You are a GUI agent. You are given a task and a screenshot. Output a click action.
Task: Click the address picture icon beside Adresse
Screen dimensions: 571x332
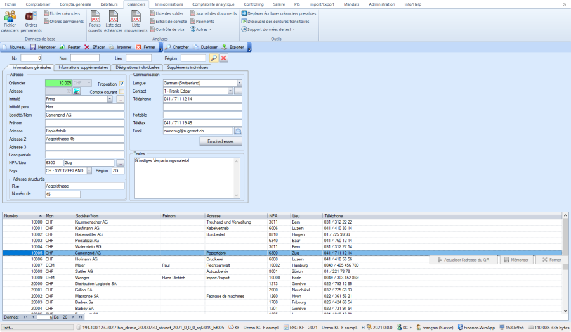point(76,91)
